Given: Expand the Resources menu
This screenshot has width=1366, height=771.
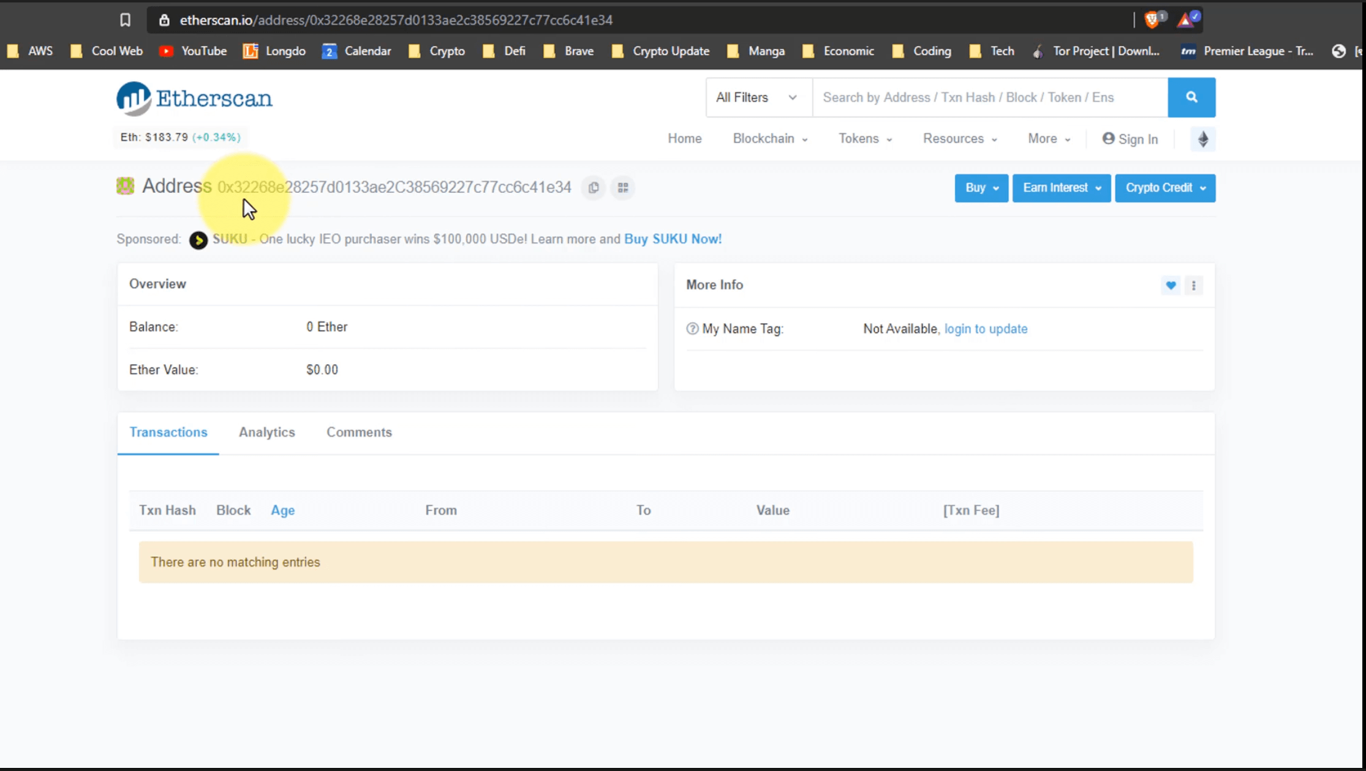Looking at the screenshot, I should tap(960, 139).
